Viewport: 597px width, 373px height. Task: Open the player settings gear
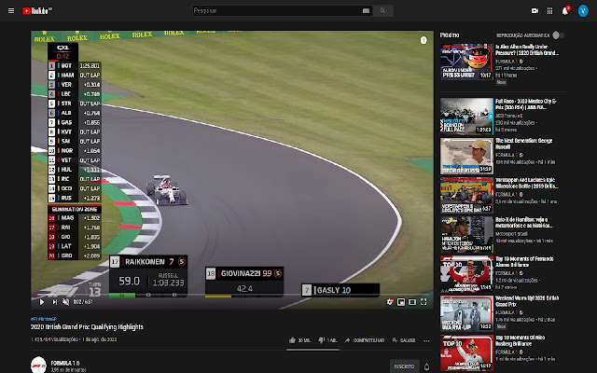pos(390,302)
